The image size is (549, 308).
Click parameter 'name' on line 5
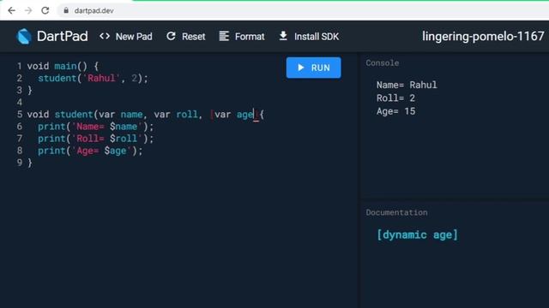point(131,114)
